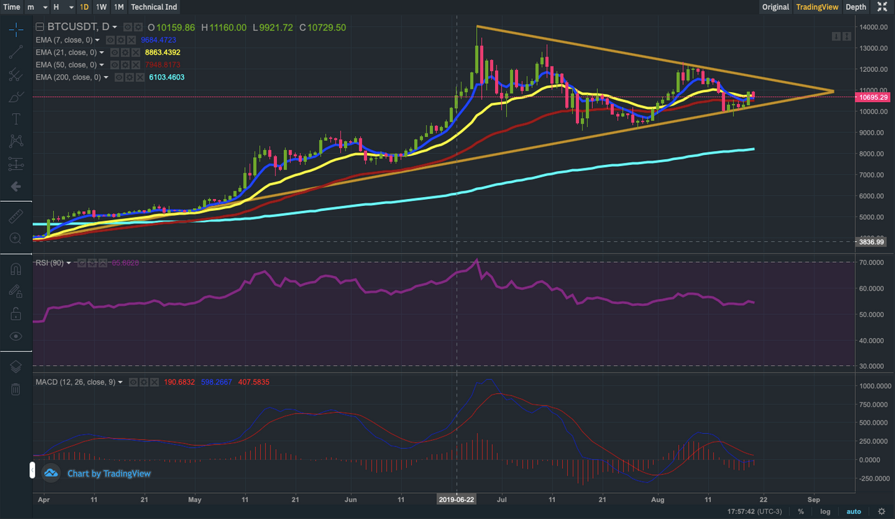This screenshot has width=895, height=519.
Task: Hide EMA (21, close, 0) indicator
Action: (115, 52)
